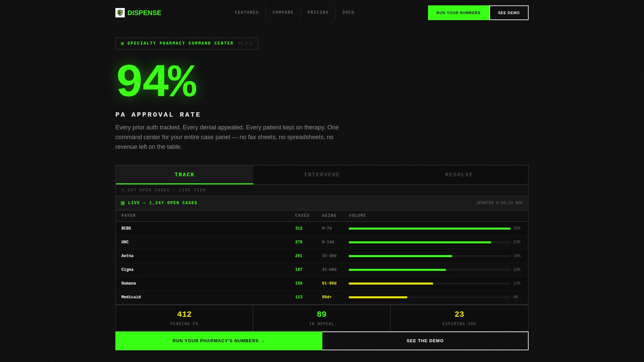The height and width of the screenshot is (362, 644).
Task: Click the 156 case count for Humana
Action: tap(299, 283)
